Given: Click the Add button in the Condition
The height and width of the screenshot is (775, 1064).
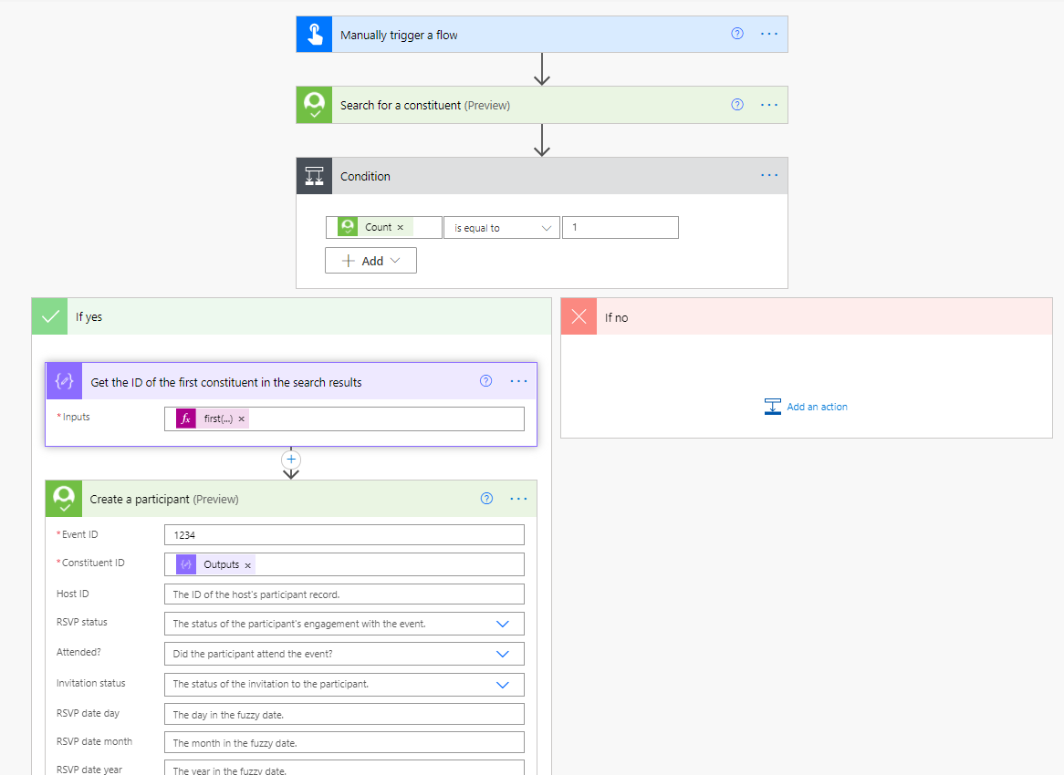Looking at the screenshot, I should 370,261.
